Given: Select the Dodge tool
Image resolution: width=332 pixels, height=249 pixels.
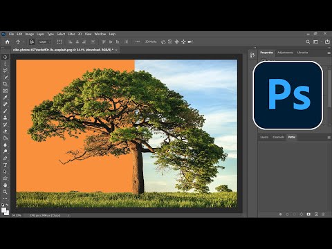Looking at the screenshot, I should pyautogui.click(x=5, y=151).
